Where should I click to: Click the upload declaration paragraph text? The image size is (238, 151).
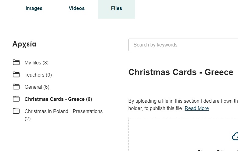point(183,105)
